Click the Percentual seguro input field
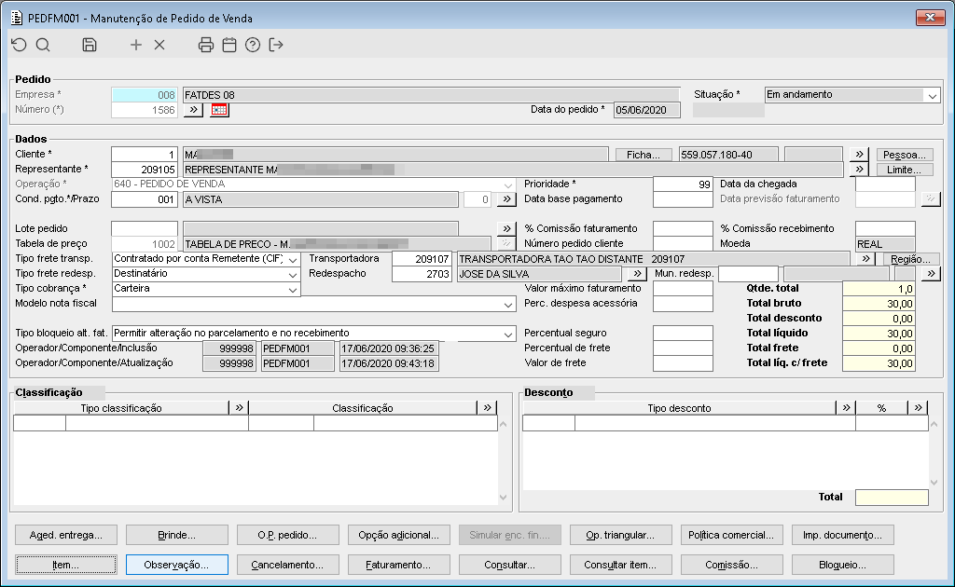Image resolution: width=955 pixels, height=587 pixels. pyautogui.click(x=683, y=334)
